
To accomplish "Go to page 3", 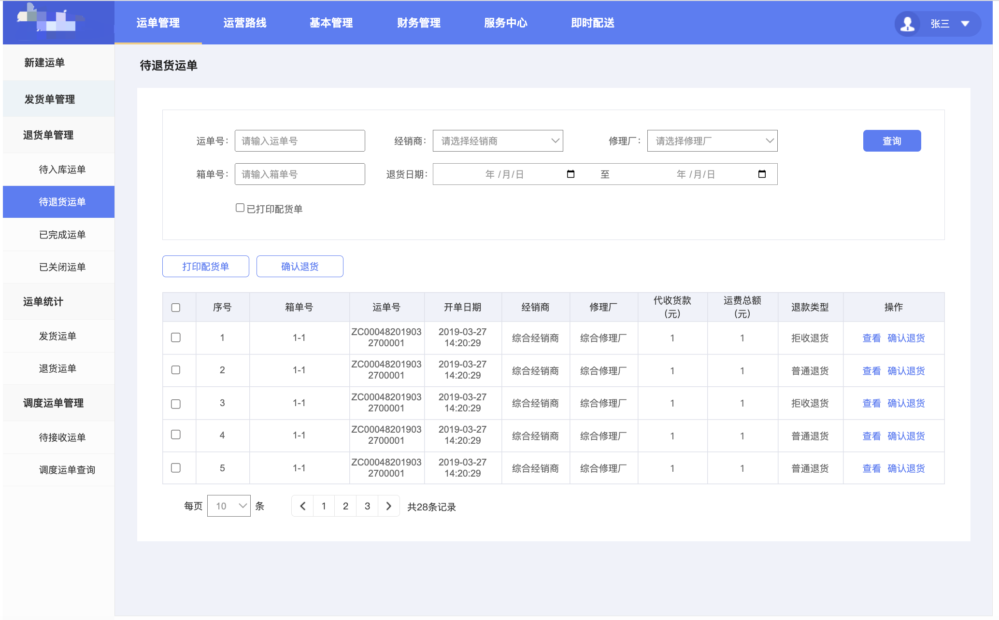I will click(x=367, y=506).
